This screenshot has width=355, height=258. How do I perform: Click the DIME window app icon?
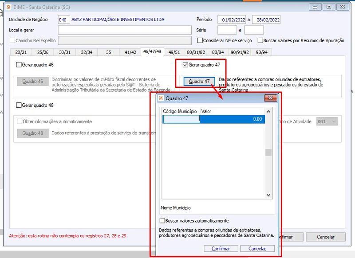coord(8,7)
